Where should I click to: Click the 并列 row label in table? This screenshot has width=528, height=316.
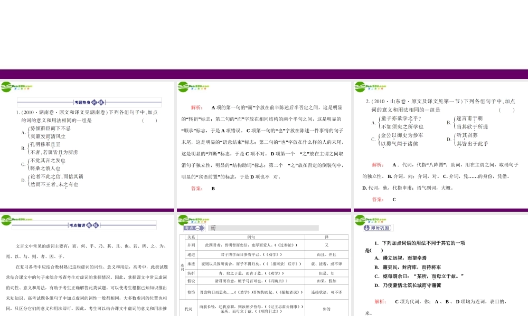191,245
